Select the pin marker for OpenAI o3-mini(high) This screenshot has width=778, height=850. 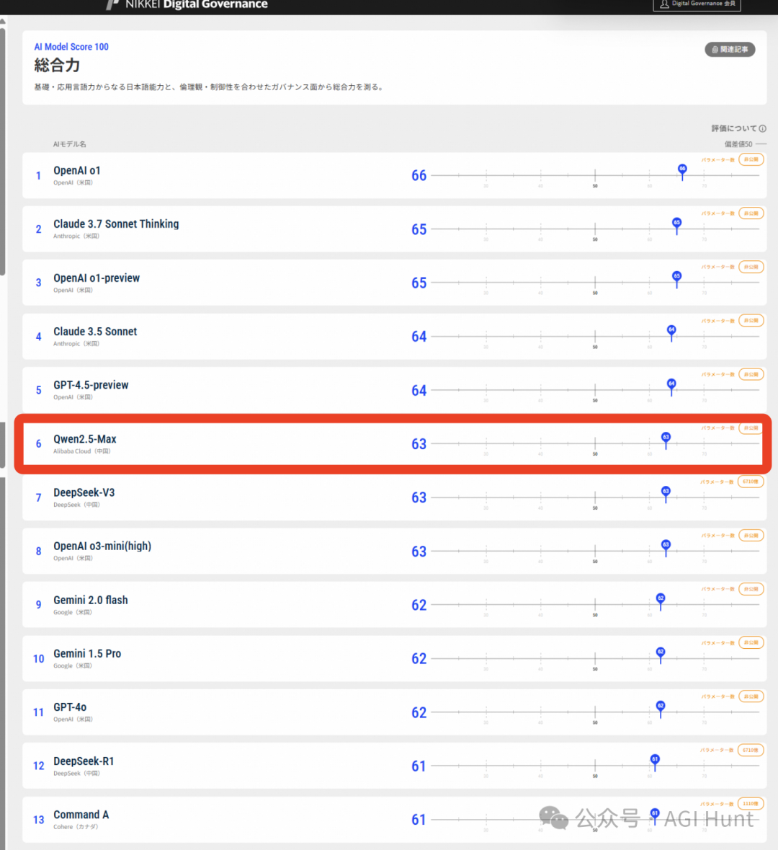click(666, 547)
